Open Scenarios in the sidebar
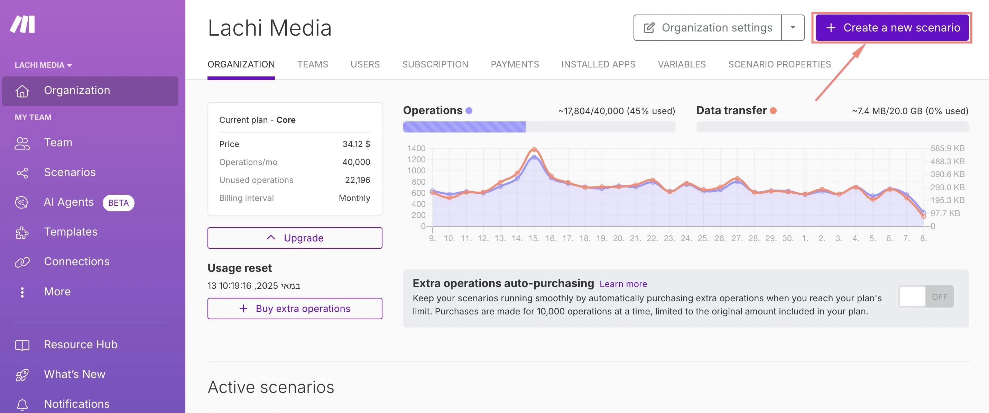The width and height of the screenshot is (989, 413). [90, 173]
